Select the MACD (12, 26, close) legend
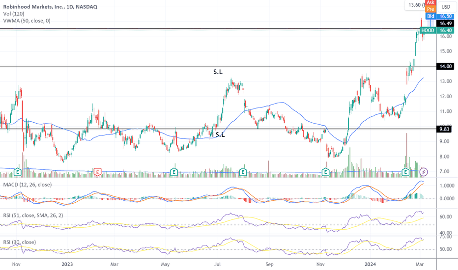This screenshot has width=458, height=270. pyautogui.click(x=28, y=185)
